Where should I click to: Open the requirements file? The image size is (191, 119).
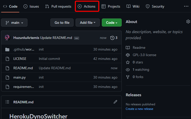(x=24, y=87)
